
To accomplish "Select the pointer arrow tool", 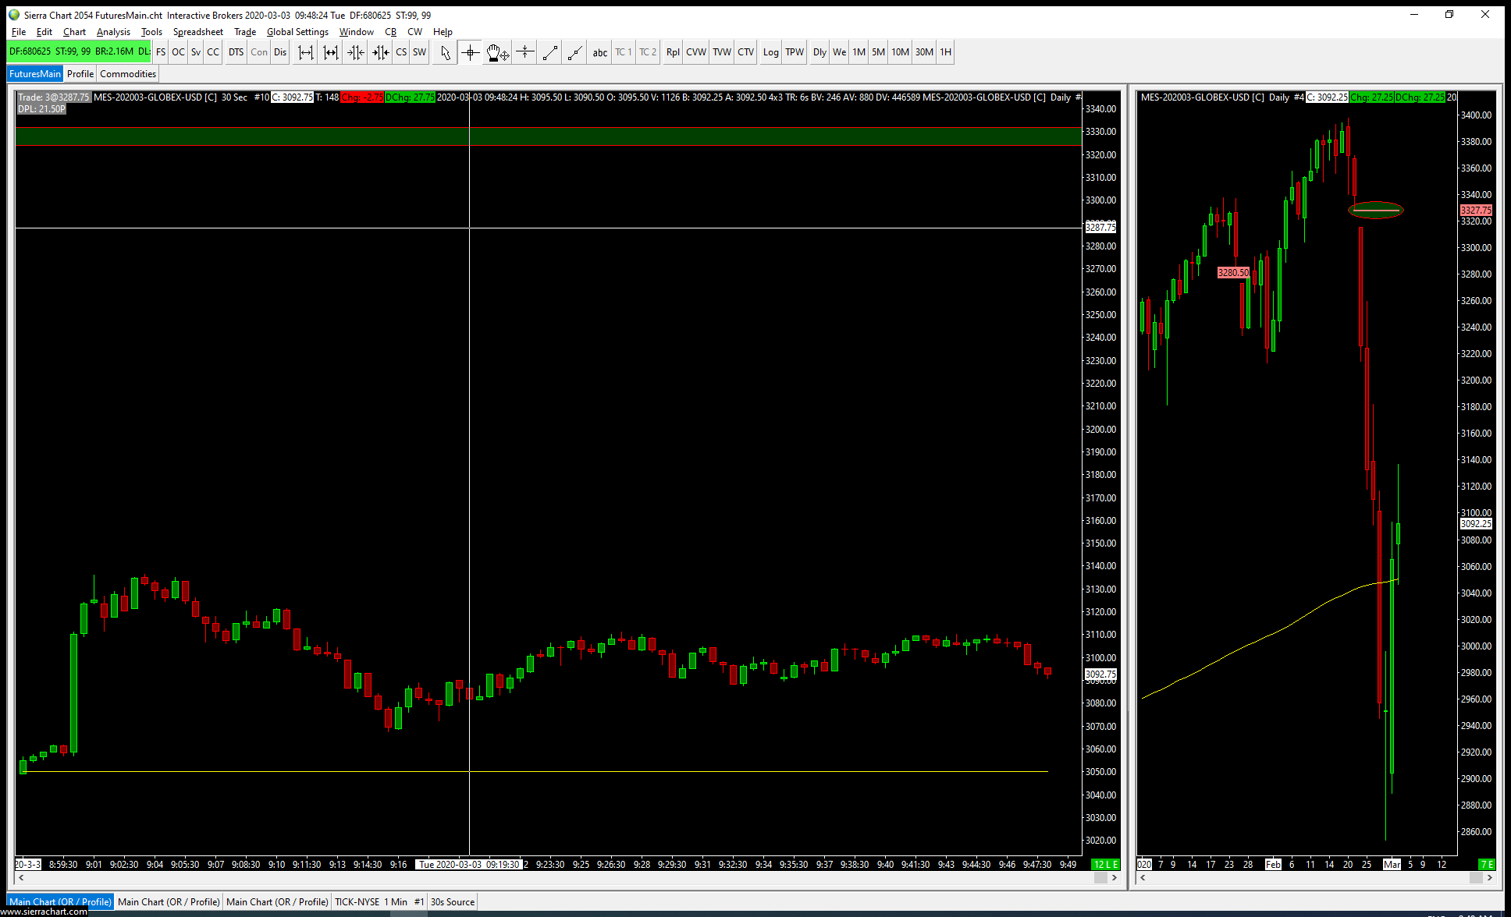I will click(x=445, y=52).
